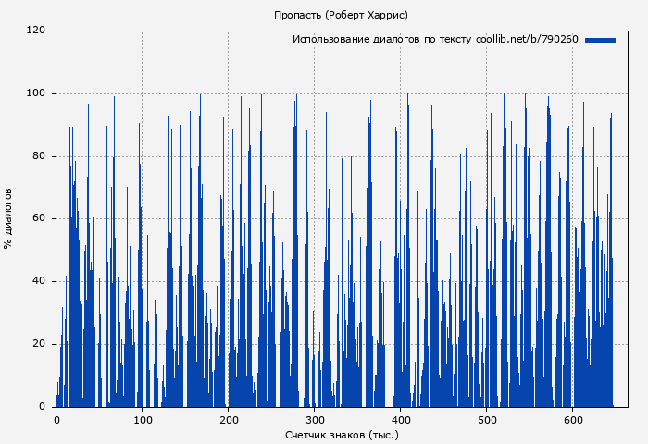Screen dimensions: 648x444
Task: Click the x-axis tick label 300
Action: 315,420
